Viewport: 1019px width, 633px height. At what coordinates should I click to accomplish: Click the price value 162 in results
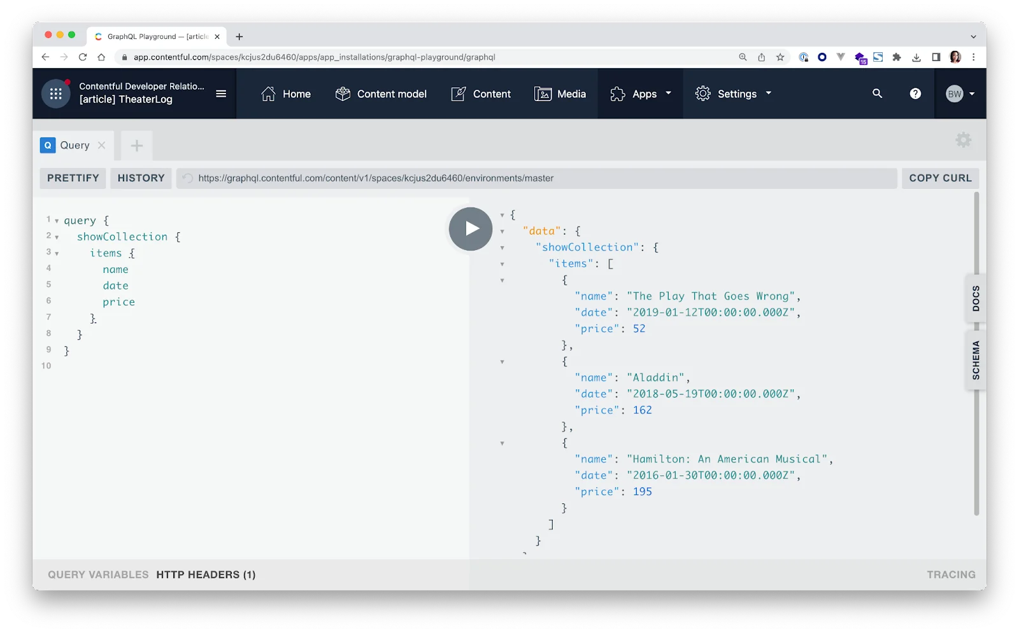(642, 410)
